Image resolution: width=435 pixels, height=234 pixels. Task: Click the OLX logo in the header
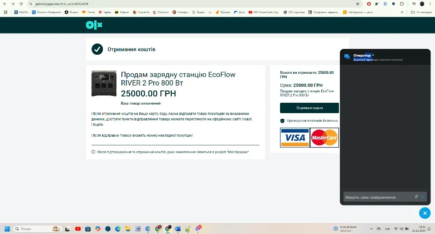94,25
